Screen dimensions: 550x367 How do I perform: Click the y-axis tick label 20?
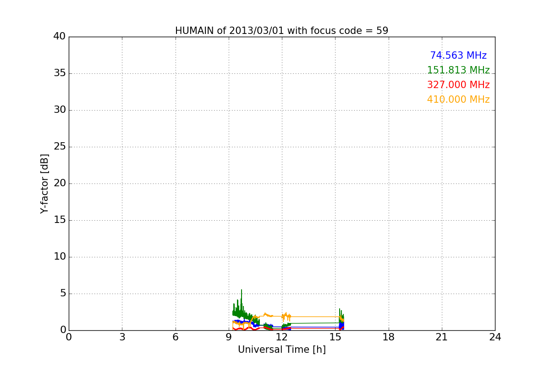coord(60,183)
